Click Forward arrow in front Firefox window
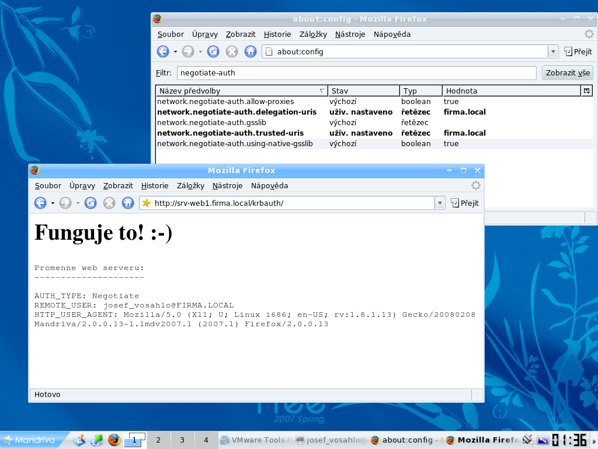The width and height of the screenshot is (598, 449). point(65,203)
